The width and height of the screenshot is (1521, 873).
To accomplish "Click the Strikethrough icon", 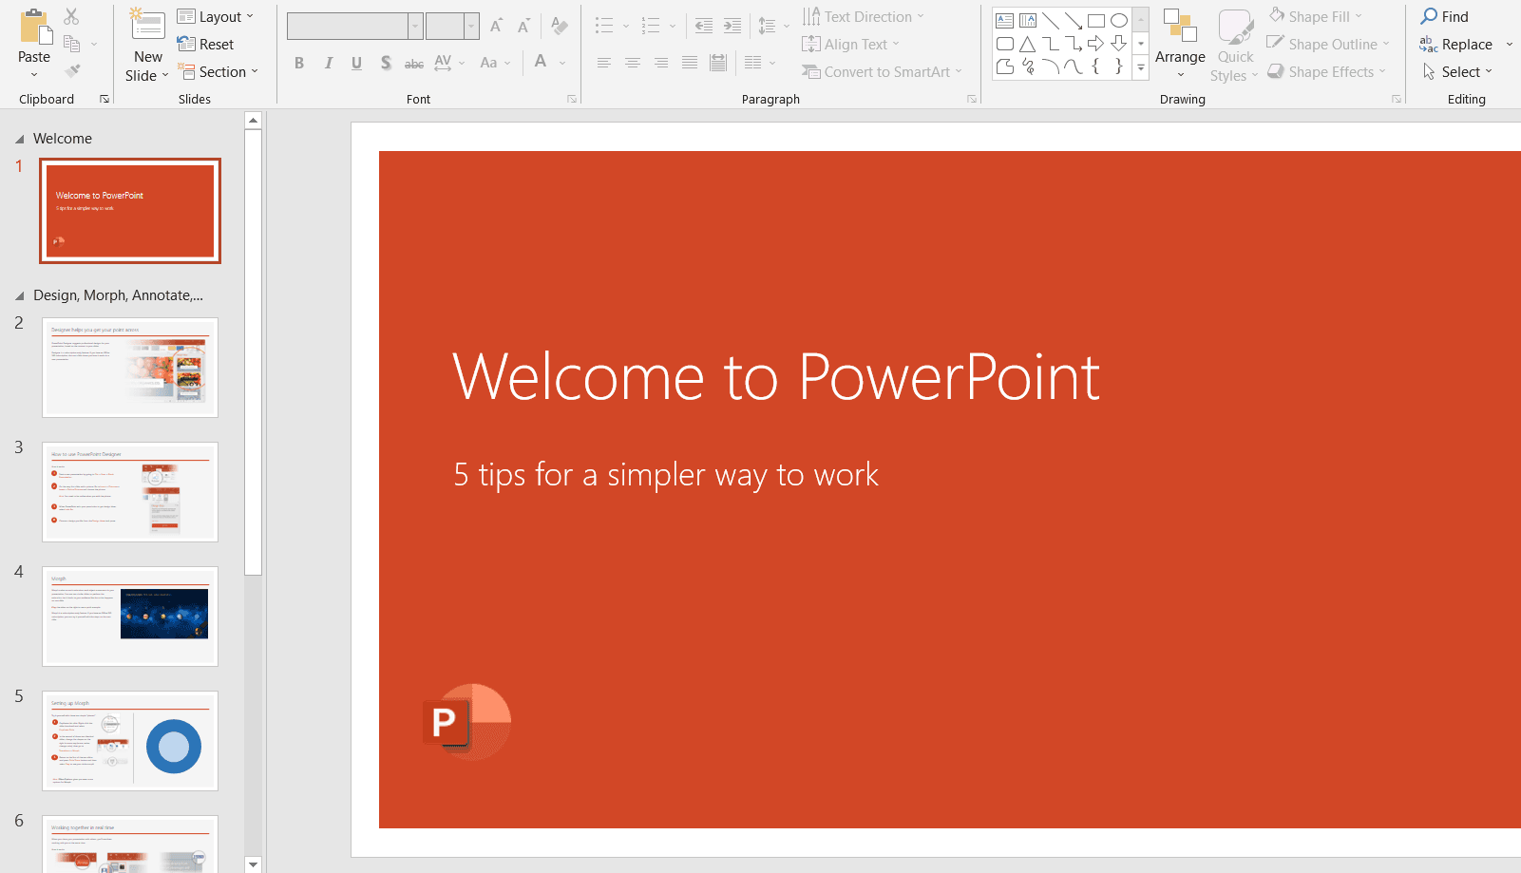I will tap(413, 63).
